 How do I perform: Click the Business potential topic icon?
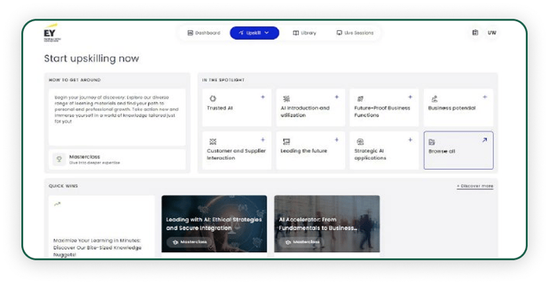[434, 99]
